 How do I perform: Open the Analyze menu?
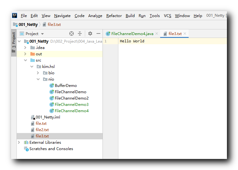pos(95,16)
